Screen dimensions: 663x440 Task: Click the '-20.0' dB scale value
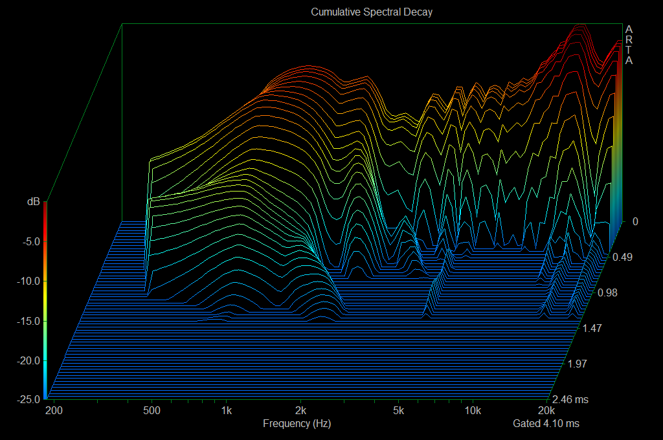click(28, 360)
